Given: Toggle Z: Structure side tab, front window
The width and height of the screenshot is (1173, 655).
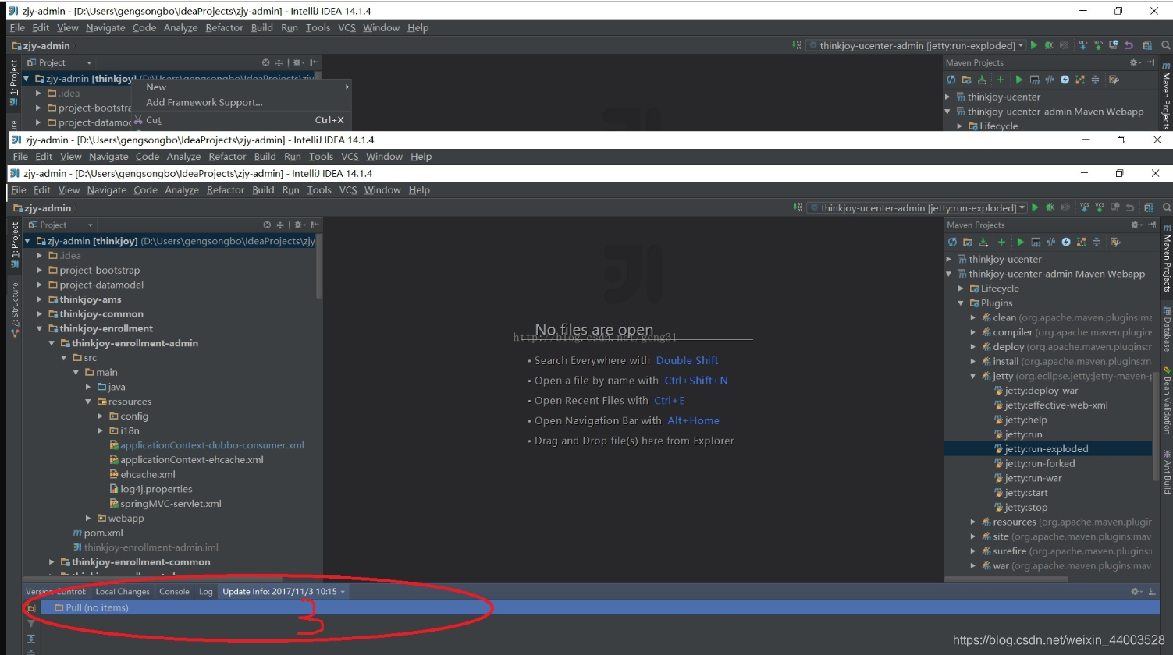Looking at the screenshot, I should point(14,310).
